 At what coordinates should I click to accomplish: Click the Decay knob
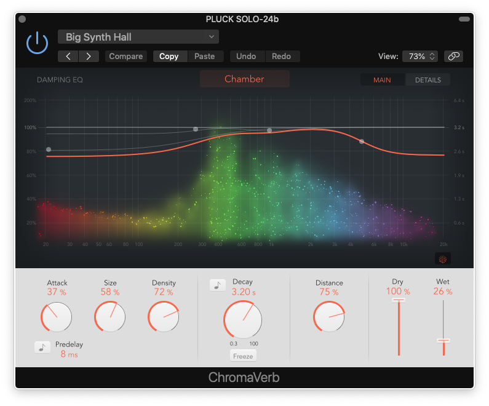pyautogui.click(x=242, y=320)
